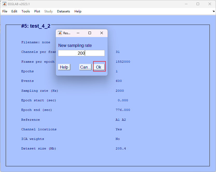Click the 'Events' label
The image size is (216, 172).
(27, 81)
